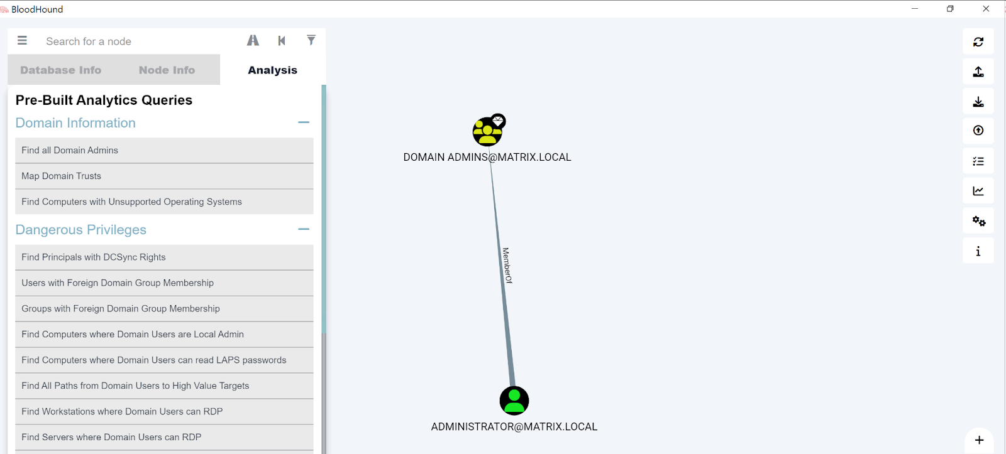Image resolution: width=1006 pixels, height=454 pixels.
Task: Run Find all Domain Admins query
Action: (164, 150)
